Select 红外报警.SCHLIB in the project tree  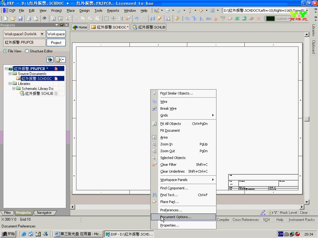39,94
